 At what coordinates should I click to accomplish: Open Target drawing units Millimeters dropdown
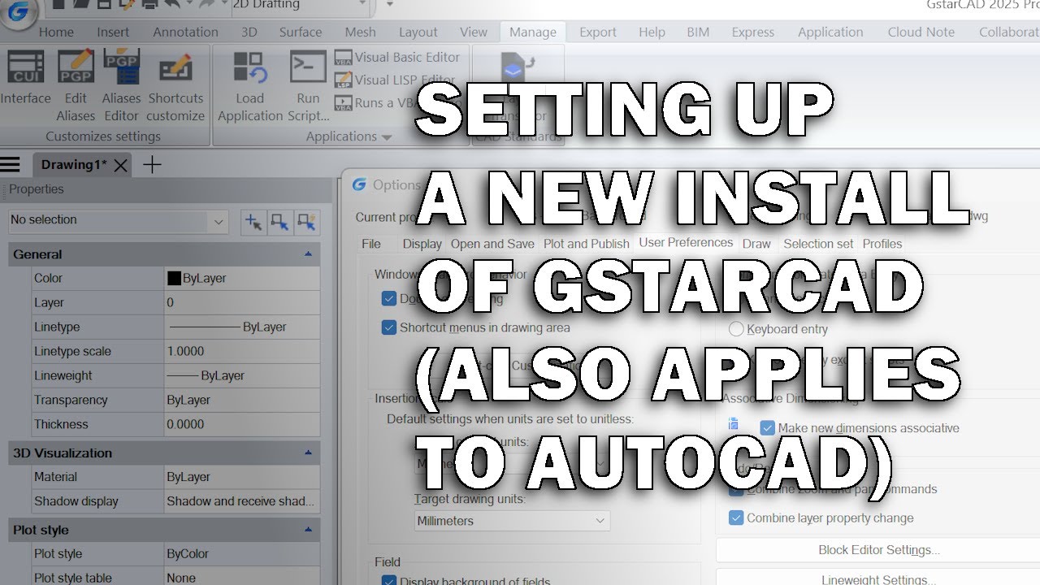tap(512, 521)
